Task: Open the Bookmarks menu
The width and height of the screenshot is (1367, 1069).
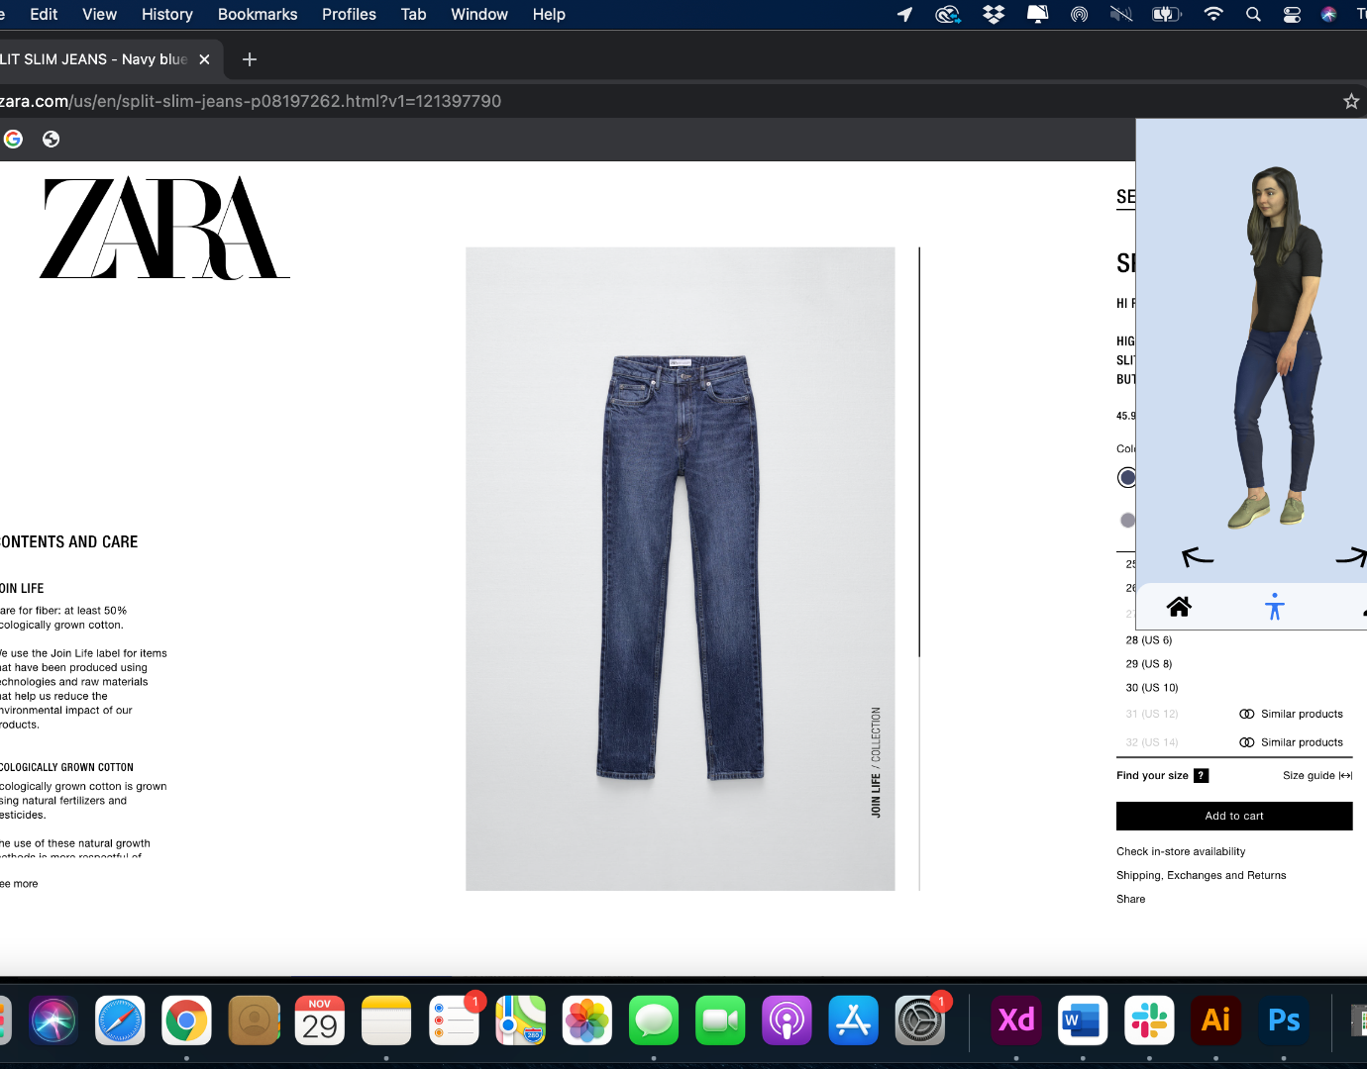Action: tap(258, 14)
